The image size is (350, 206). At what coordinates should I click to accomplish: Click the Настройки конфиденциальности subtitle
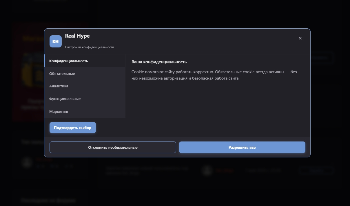[x=90, y=47]
